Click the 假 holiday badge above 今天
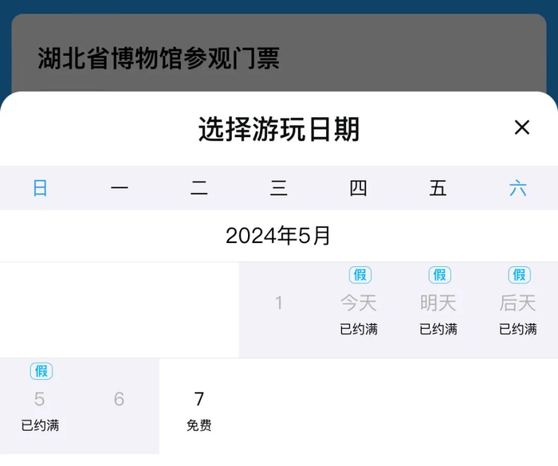This screenshot has width=558, height=466. (360, 275)
